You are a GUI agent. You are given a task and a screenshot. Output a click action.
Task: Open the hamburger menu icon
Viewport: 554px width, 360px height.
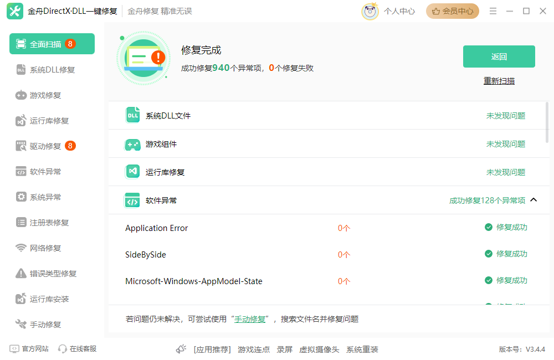click(x=493, y=11)
